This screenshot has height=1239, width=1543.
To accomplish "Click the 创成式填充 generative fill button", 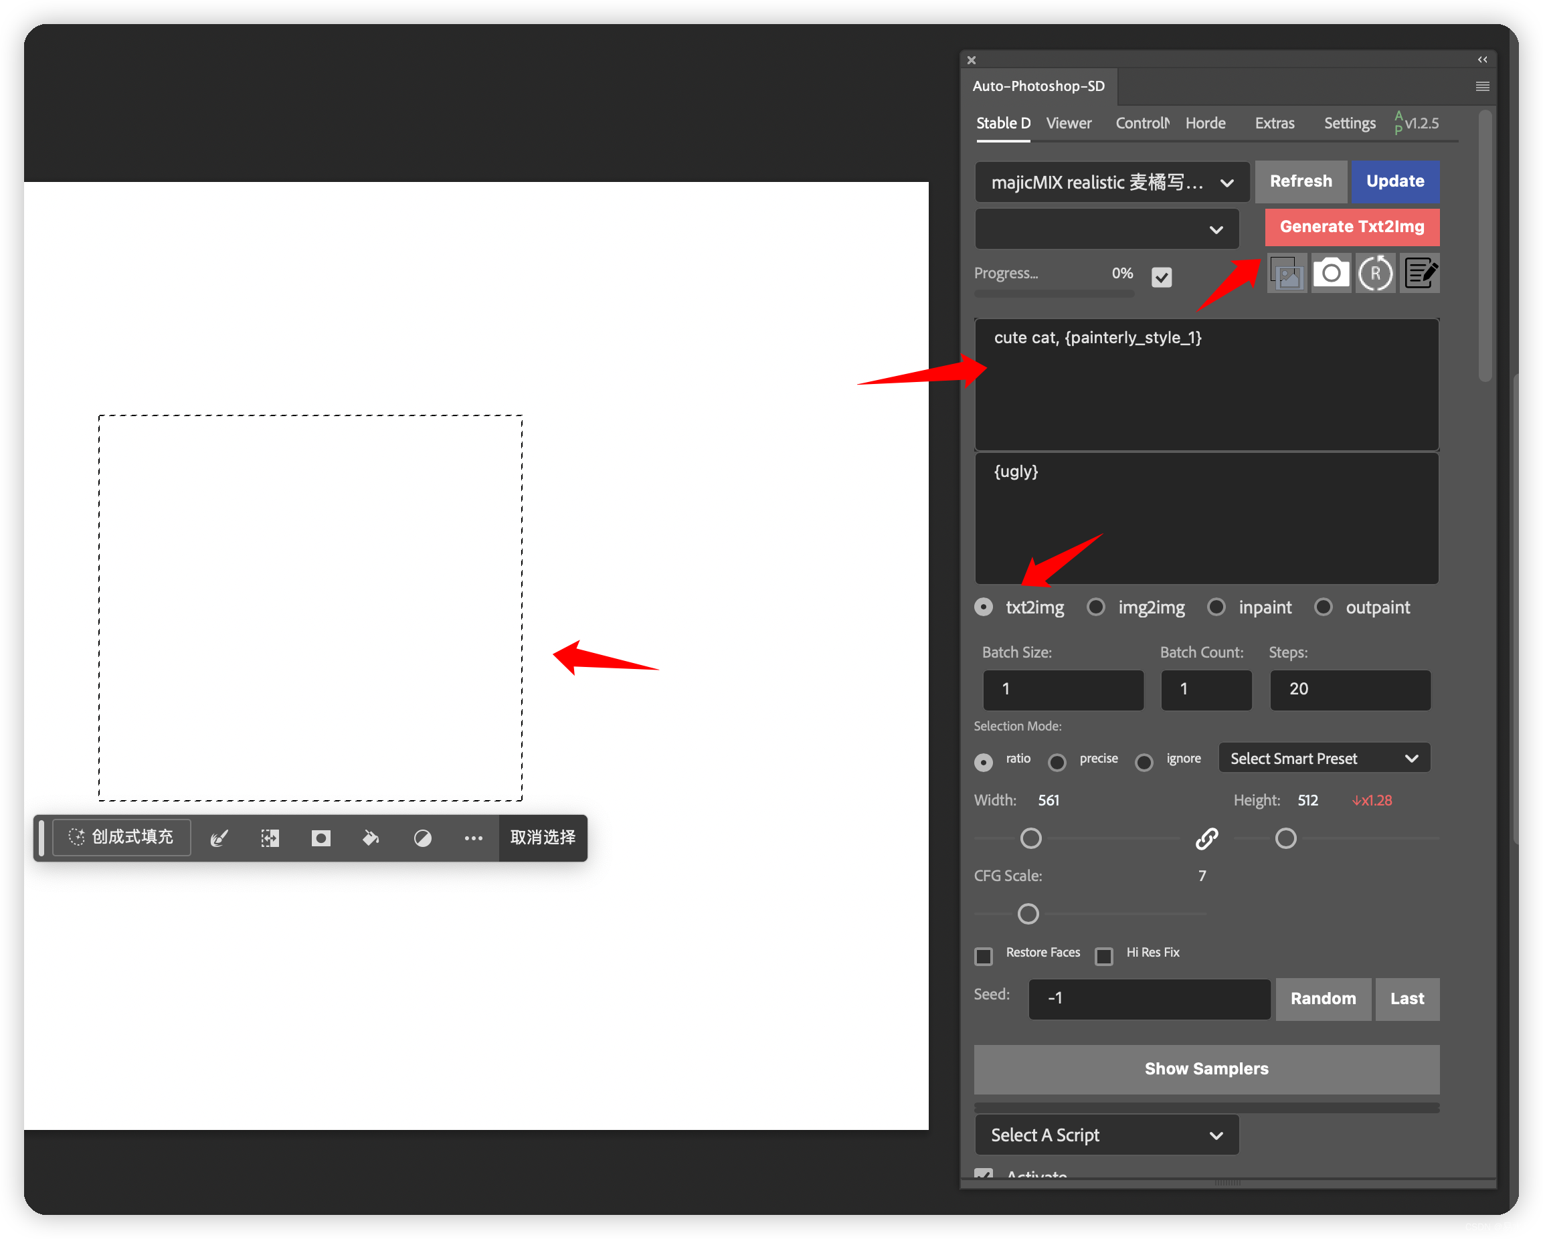I will (x=122, y=837).
